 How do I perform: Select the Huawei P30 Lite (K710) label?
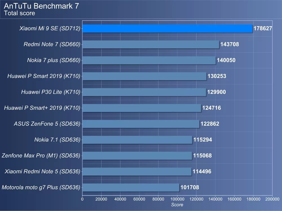click(51, 92)
